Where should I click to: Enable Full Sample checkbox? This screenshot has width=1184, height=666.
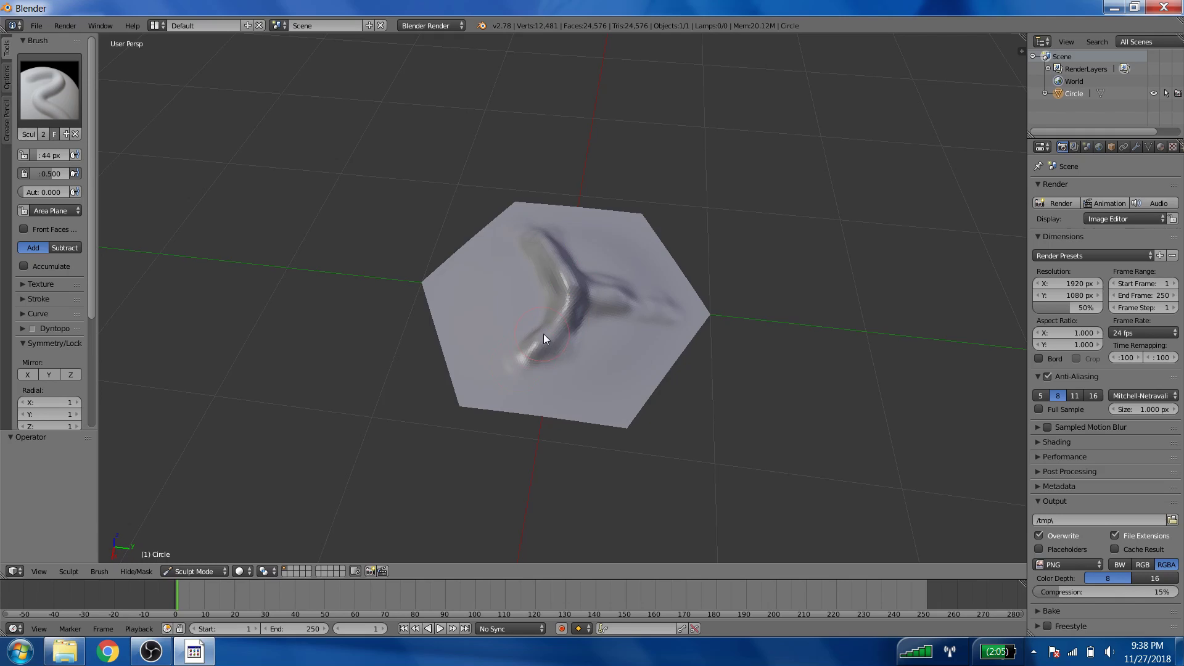[1038, 409]
